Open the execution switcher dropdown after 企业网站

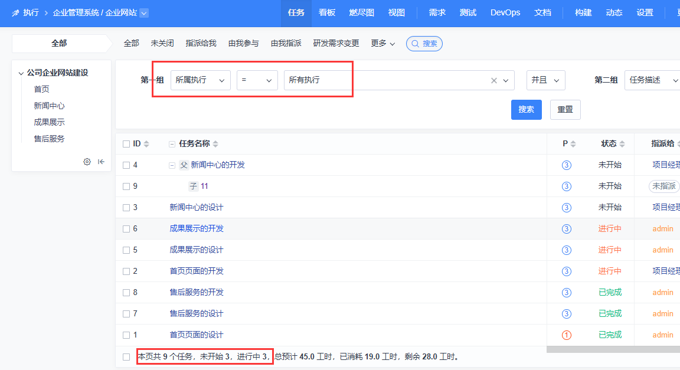[x=145, y=13]
